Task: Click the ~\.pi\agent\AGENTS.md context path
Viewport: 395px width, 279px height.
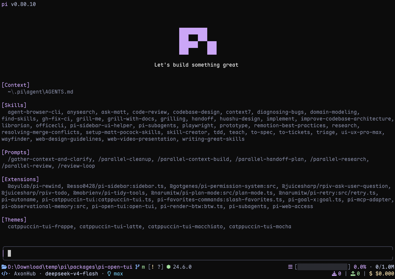Action: coord(41,92)
